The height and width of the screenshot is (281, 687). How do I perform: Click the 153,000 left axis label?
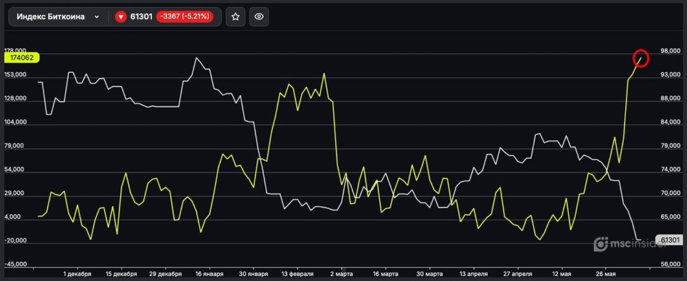[x=15, y=75]
